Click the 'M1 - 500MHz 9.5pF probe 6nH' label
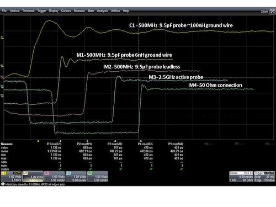 [x=124, y=55]
